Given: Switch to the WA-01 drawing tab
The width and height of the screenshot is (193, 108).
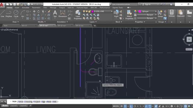Looking at the screenshot, I should tap(24, 25).
